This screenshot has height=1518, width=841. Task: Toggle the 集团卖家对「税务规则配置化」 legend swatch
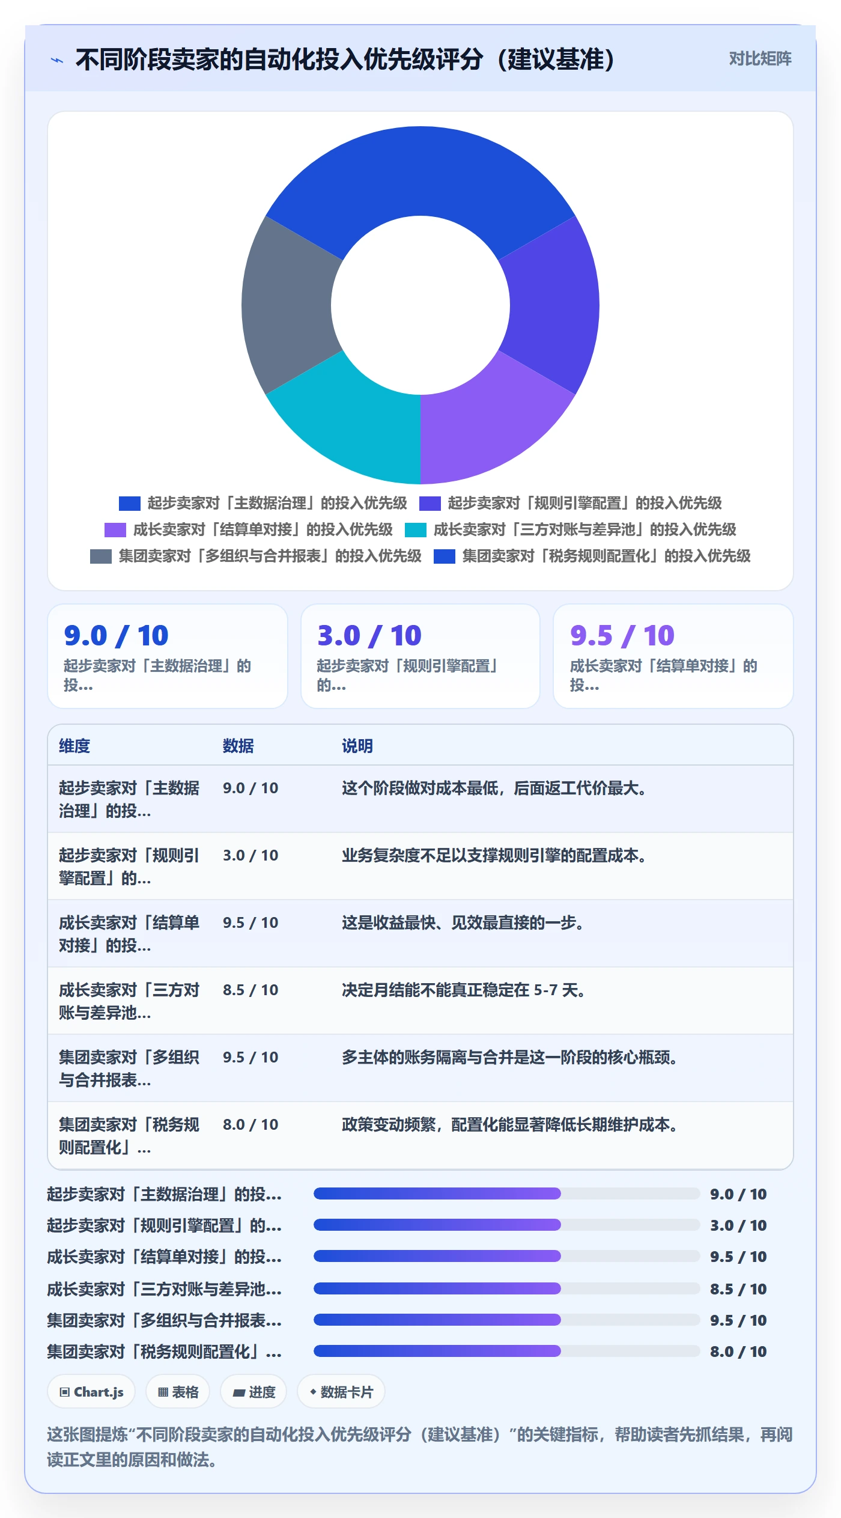445,556
